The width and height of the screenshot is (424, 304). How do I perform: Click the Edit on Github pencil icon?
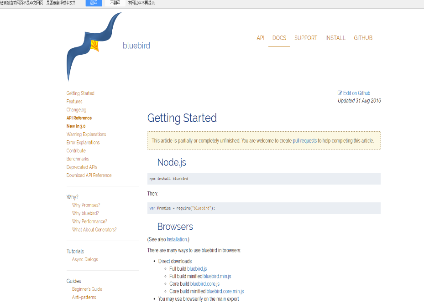point(340,93)
